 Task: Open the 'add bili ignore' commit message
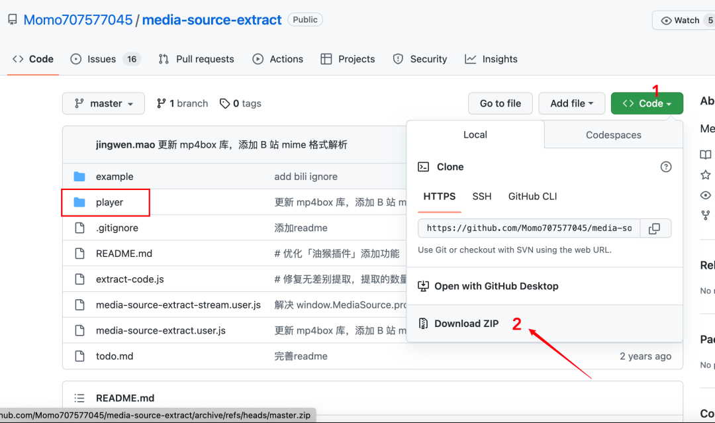point(305,176)
